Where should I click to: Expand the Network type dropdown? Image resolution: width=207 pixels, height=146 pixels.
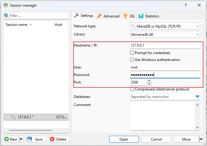coord(197,26)
